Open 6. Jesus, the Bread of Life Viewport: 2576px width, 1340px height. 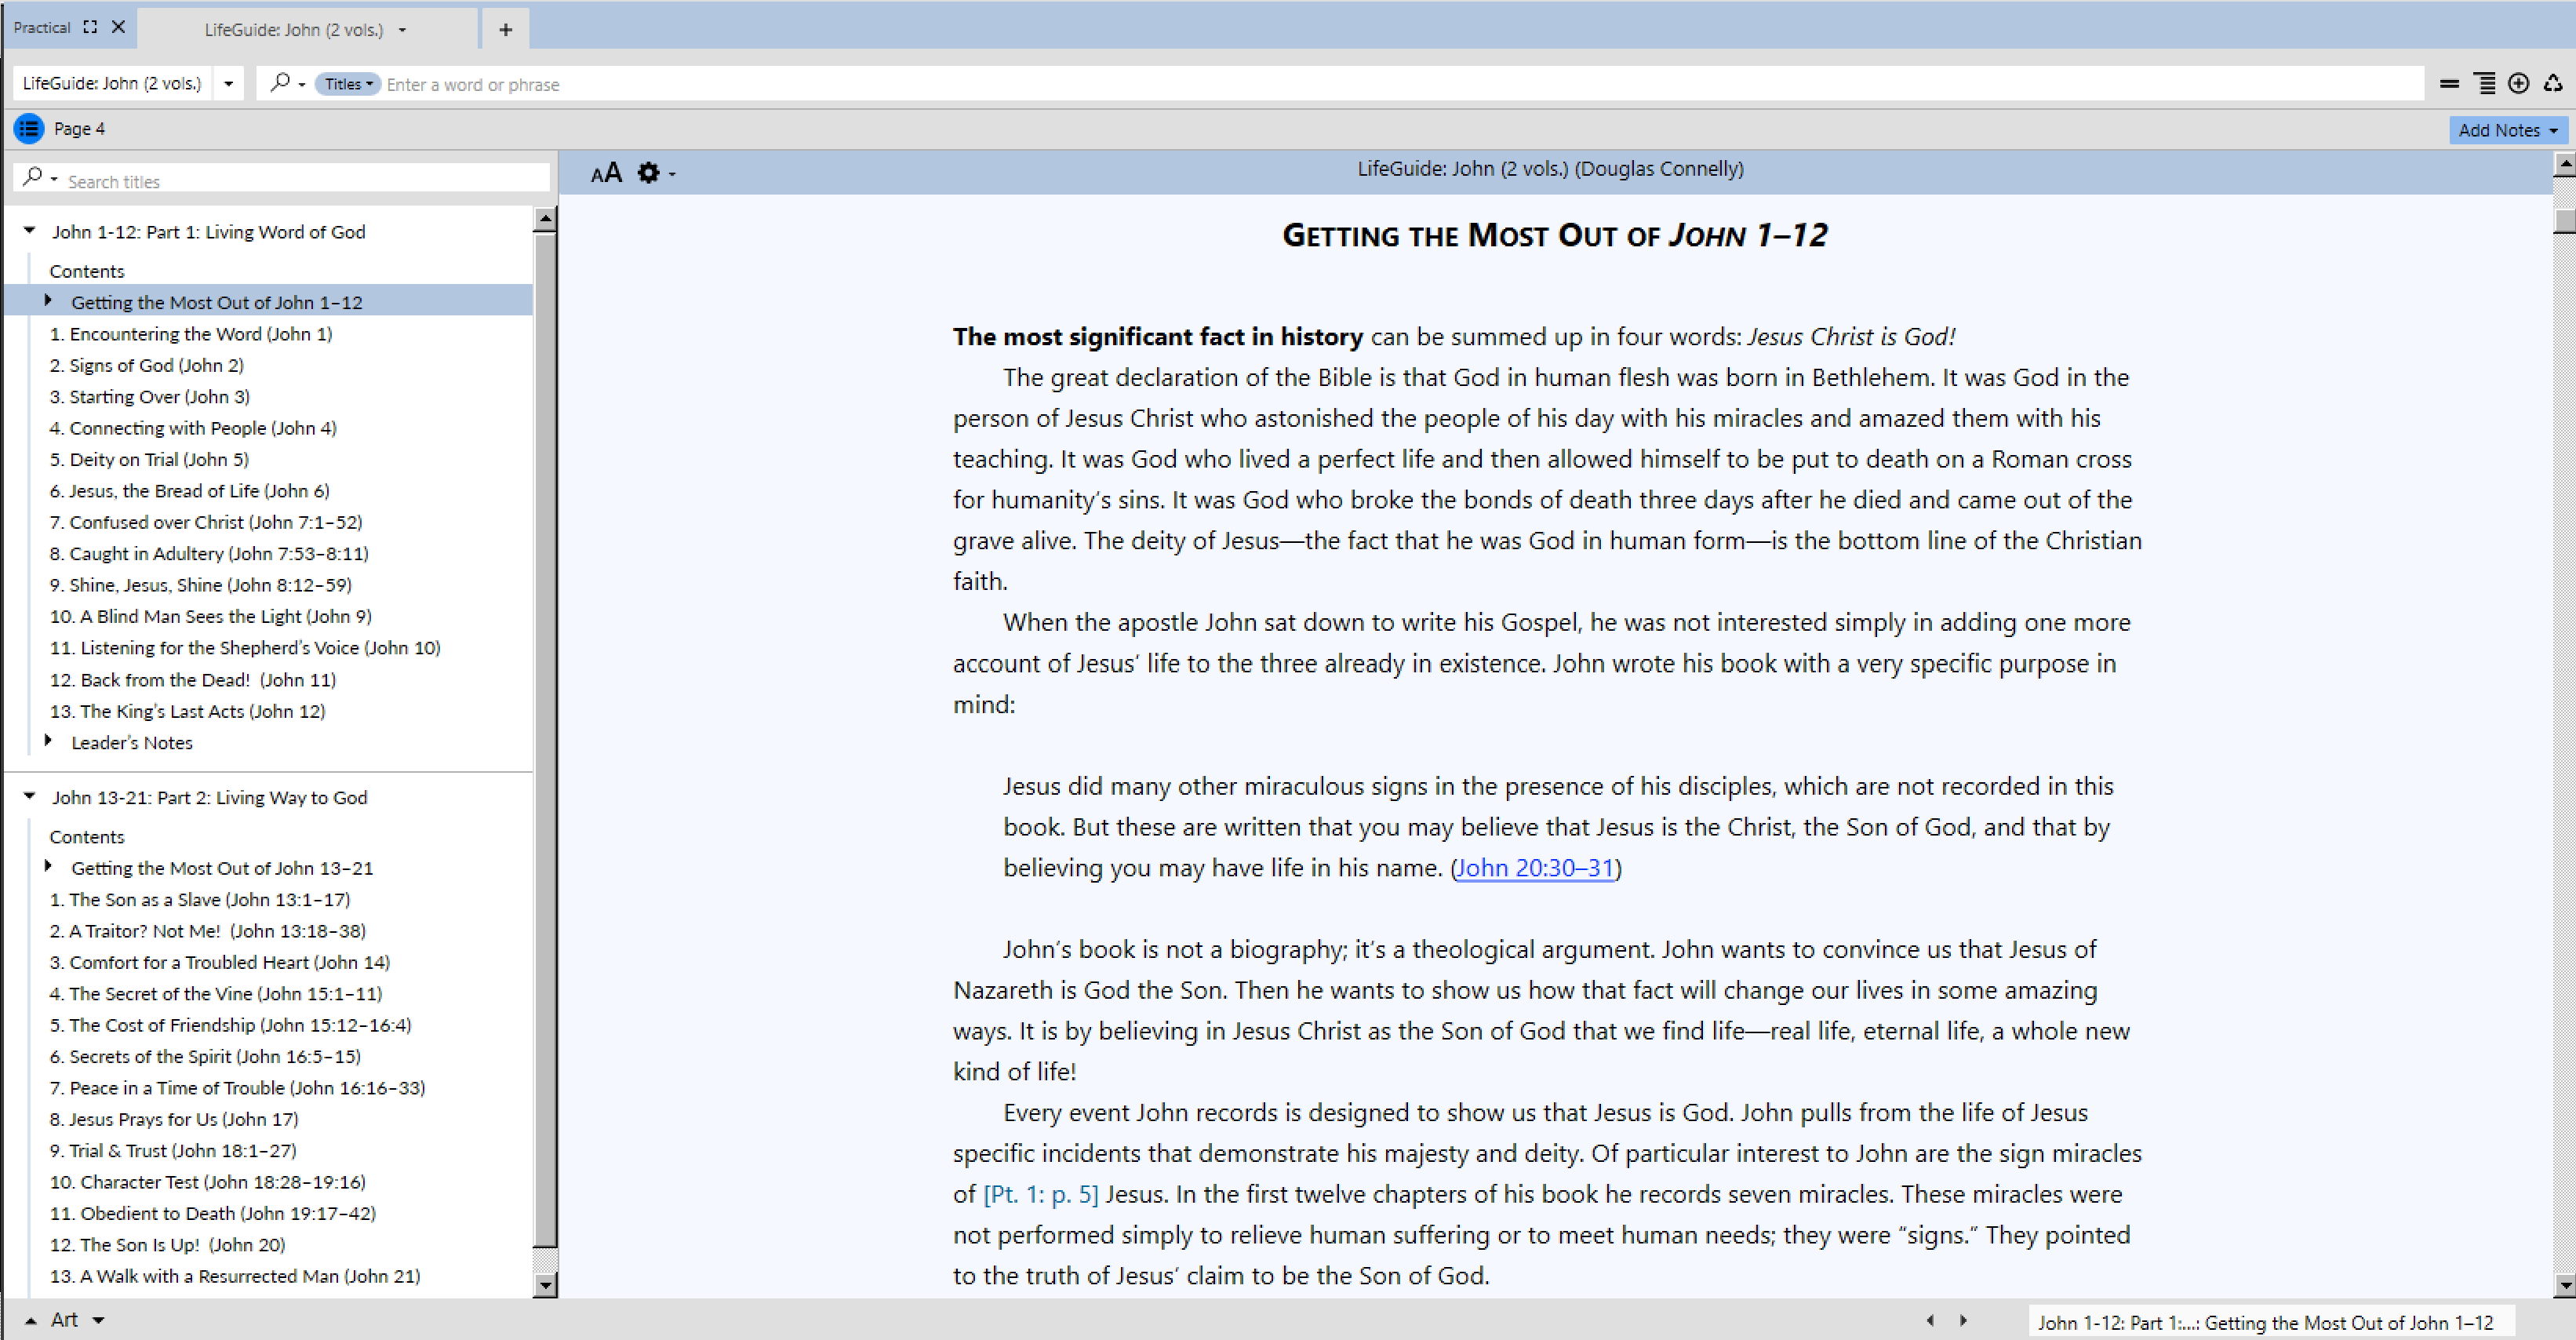click(190, 491)
